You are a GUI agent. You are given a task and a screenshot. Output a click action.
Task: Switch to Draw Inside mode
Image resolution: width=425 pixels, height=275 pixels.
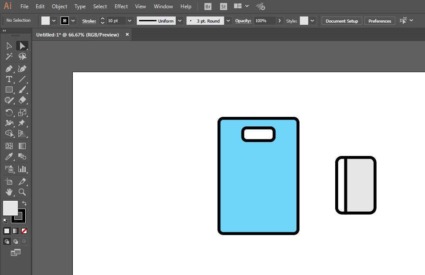(x=24, y=241)
